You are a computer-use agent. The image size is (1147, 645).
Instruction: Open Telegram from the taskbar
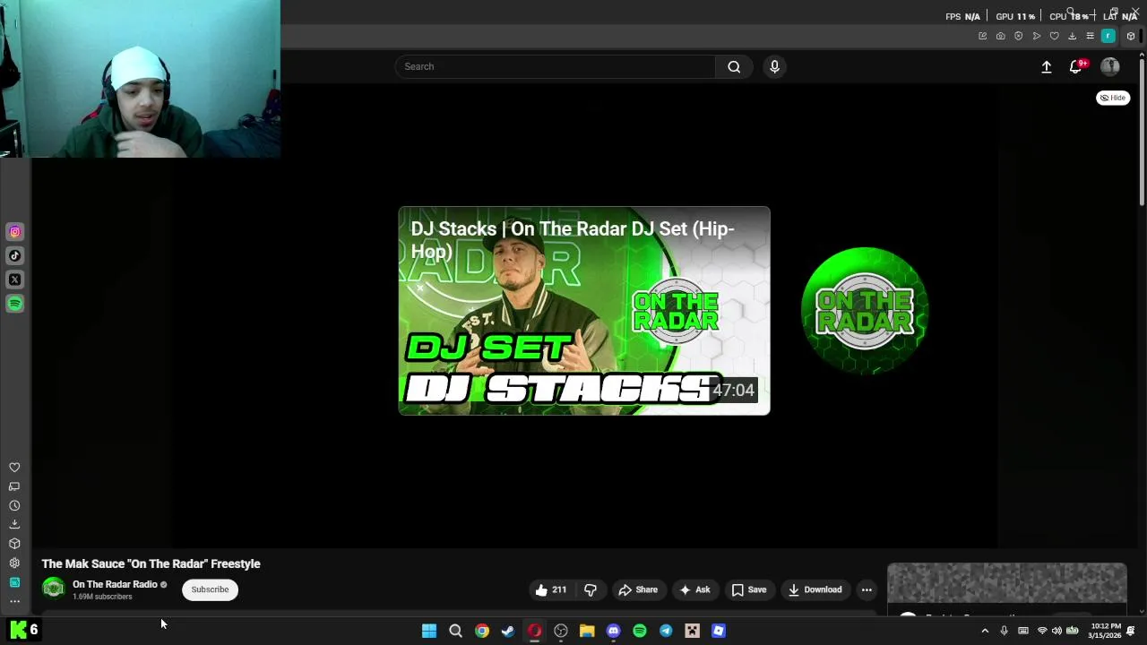tap(666, 631)
